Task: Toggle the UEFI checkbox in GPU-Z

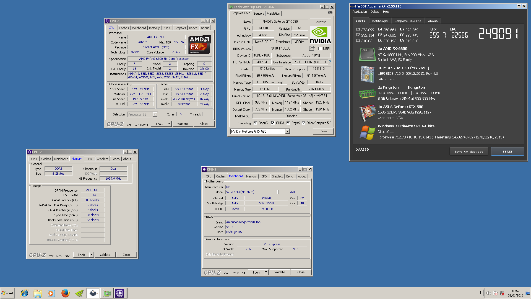Action: (x=320, y=49)
